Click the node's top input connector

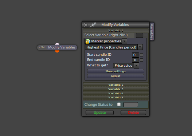pyautogui.click(x=57, y=44)
